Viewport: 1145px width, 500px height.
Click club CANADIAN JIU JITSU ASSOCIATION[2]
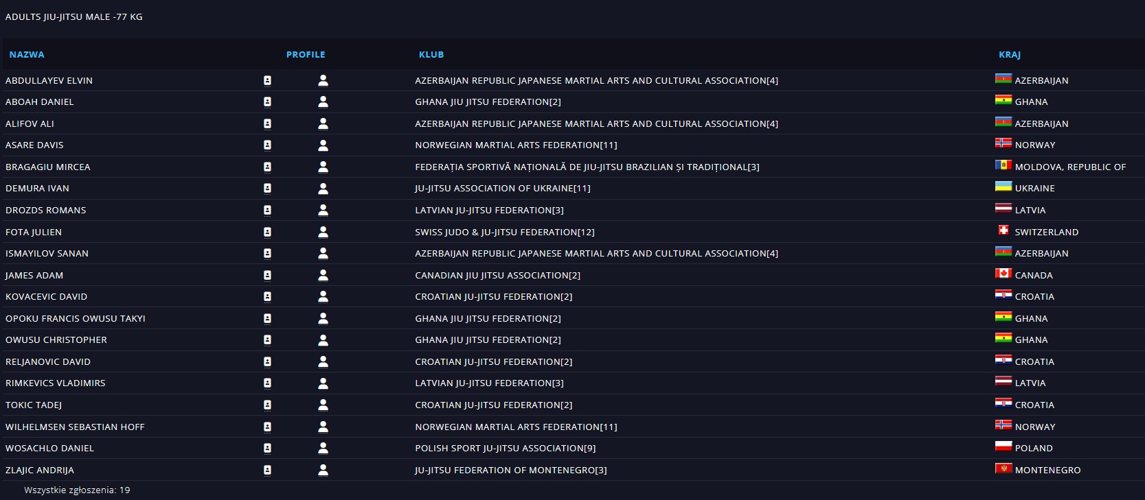click(x=497, y=275)
